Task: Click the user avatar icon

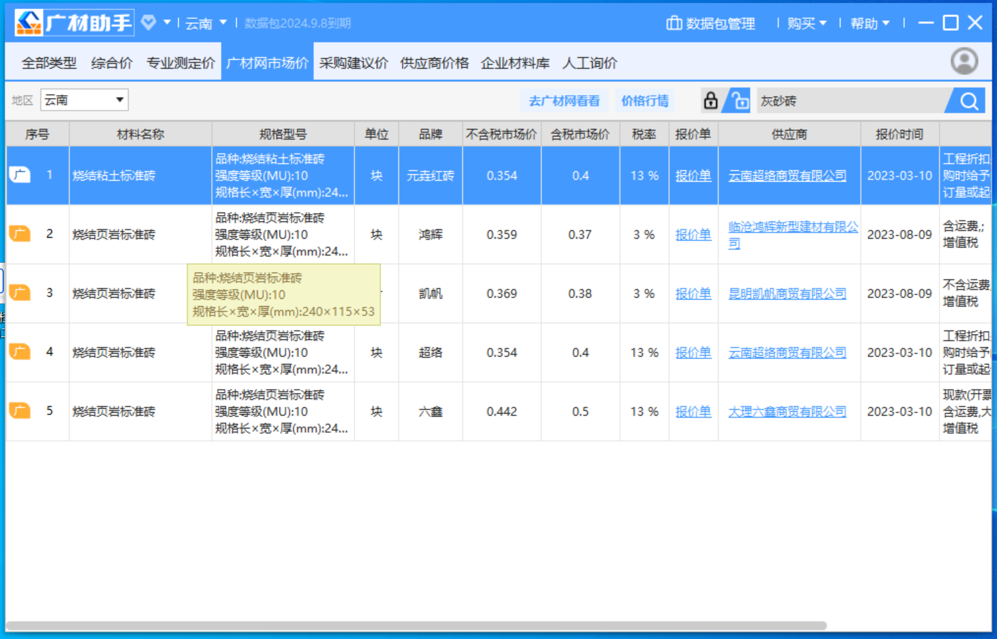Action: (964, 62)
